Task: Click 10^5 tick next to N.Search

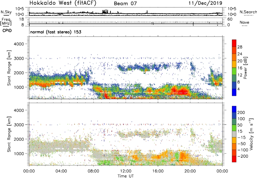Action: (232, 9)
